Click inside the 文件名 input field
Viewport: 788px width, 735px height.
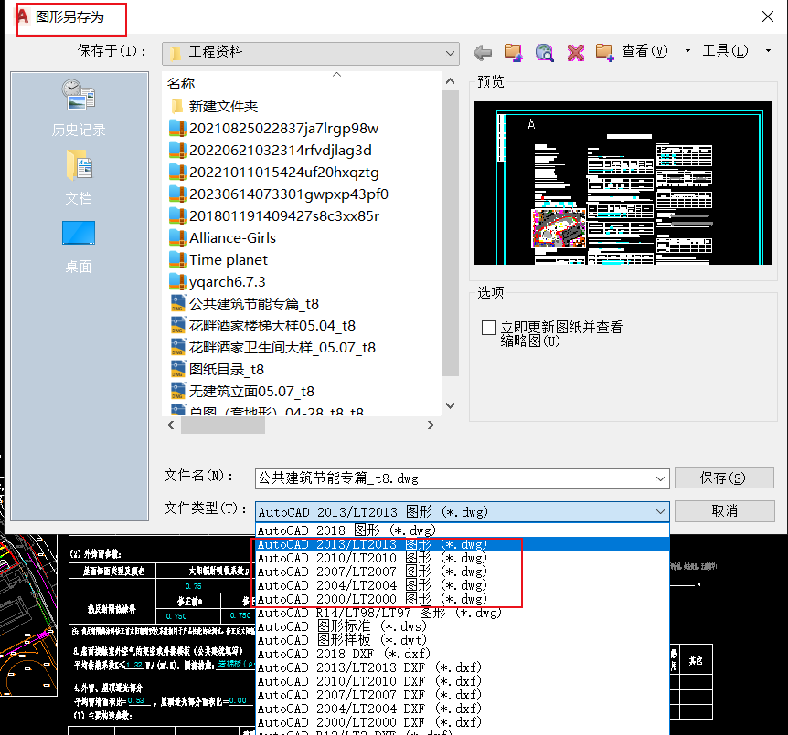point(411,478)
